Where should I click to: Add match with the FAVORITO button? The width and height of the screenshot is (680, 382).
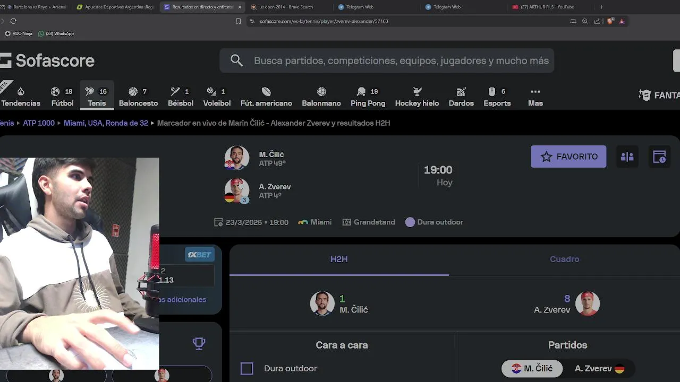(568, 157)
